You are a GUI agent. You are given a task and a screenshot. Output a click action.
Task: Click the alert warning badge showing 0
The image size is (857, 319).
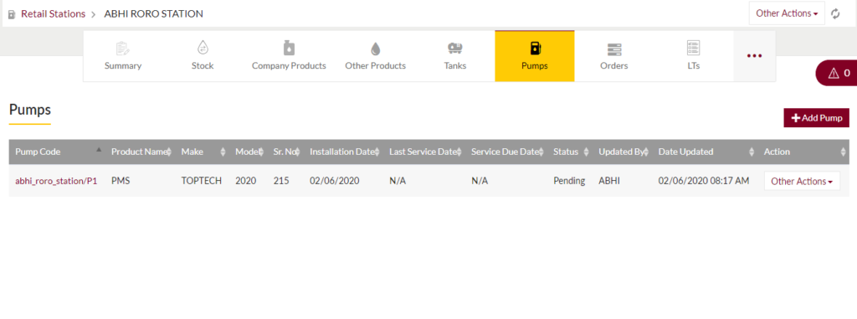836,73
